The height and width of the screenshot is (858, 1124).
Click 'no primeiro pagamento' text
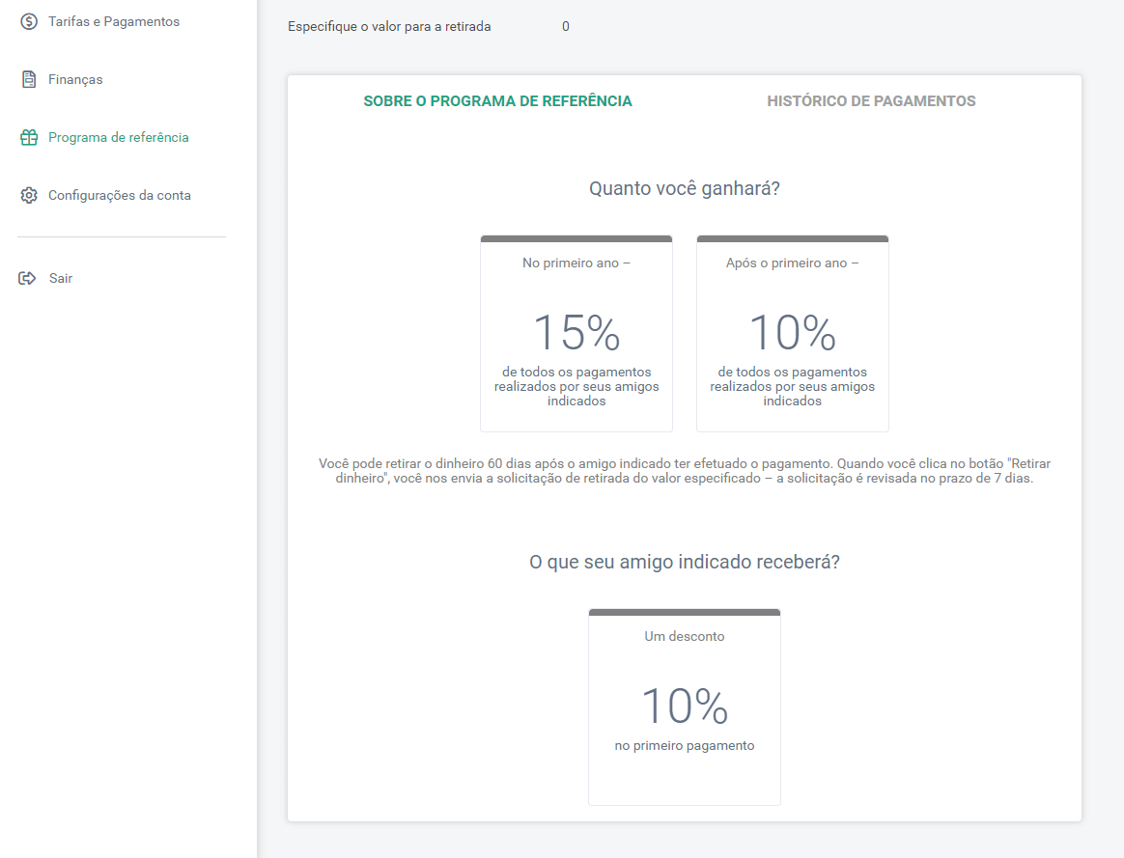point(685,745)
